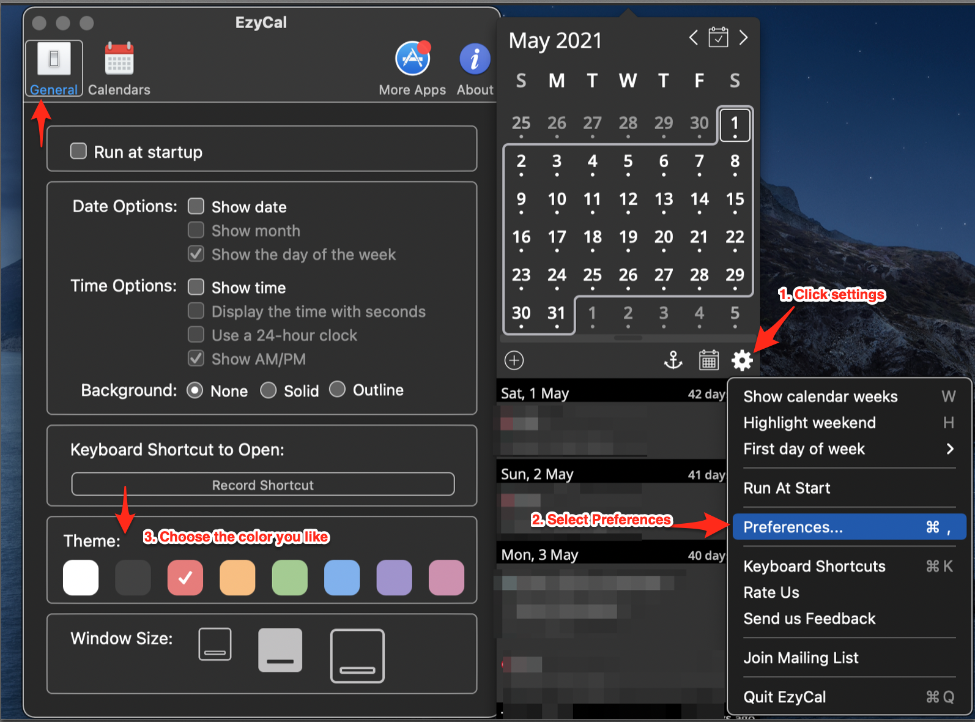Viewport: 975px width, 722px height.
Task: Click the anchor pin icon
Action: (673, 360)
